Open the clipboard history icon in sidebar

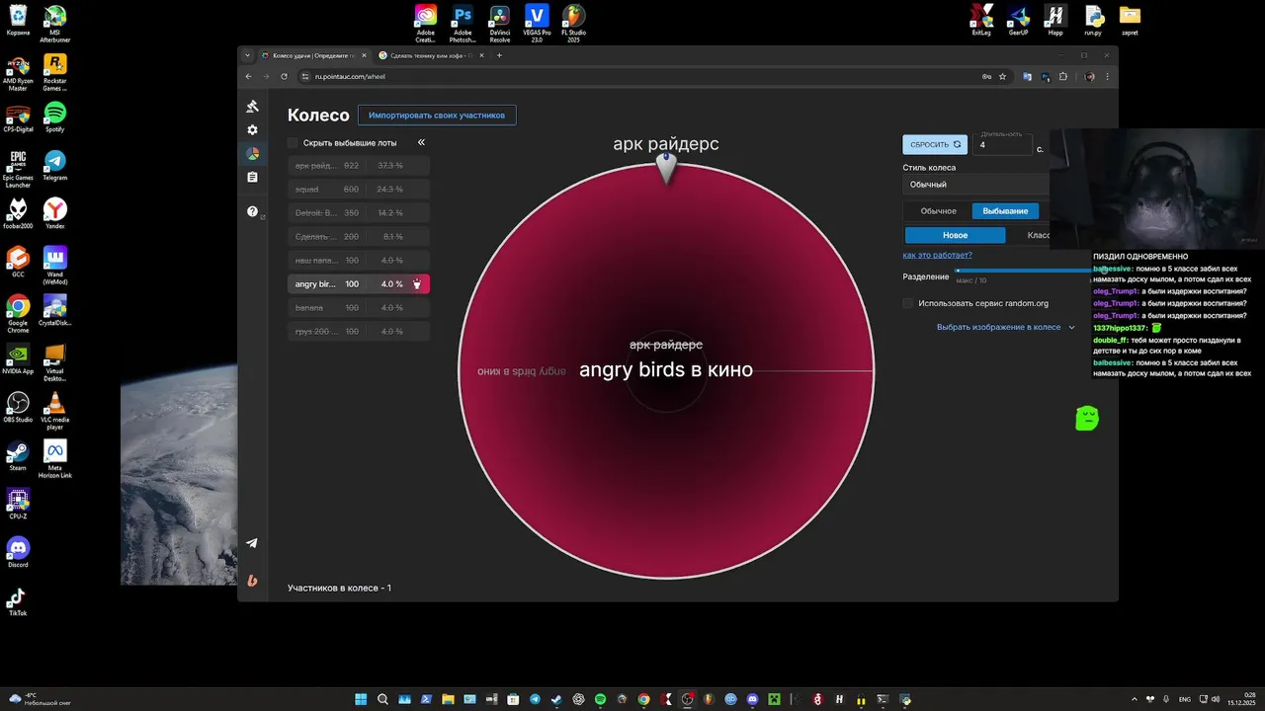point(253,178)
